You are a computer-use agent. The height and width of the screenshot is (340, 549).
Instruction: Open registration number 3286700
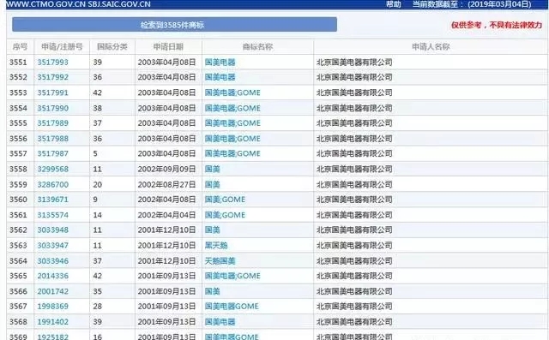click(x=53, y=184)
